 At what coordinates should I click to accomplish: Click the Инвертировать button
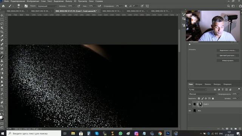pos(228,60)
